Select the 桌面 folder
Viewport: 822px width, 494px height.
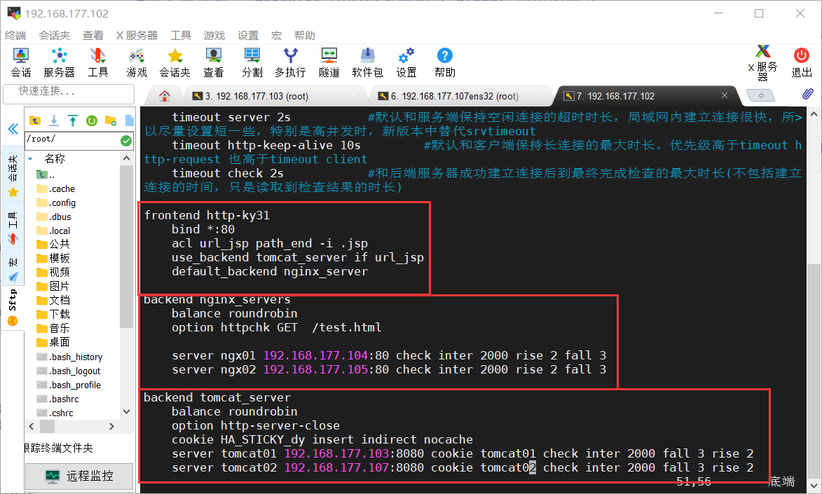point(53,343)
